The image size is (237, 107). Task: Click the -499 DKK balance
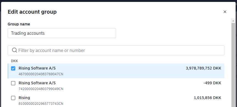[x=212, y=83]
